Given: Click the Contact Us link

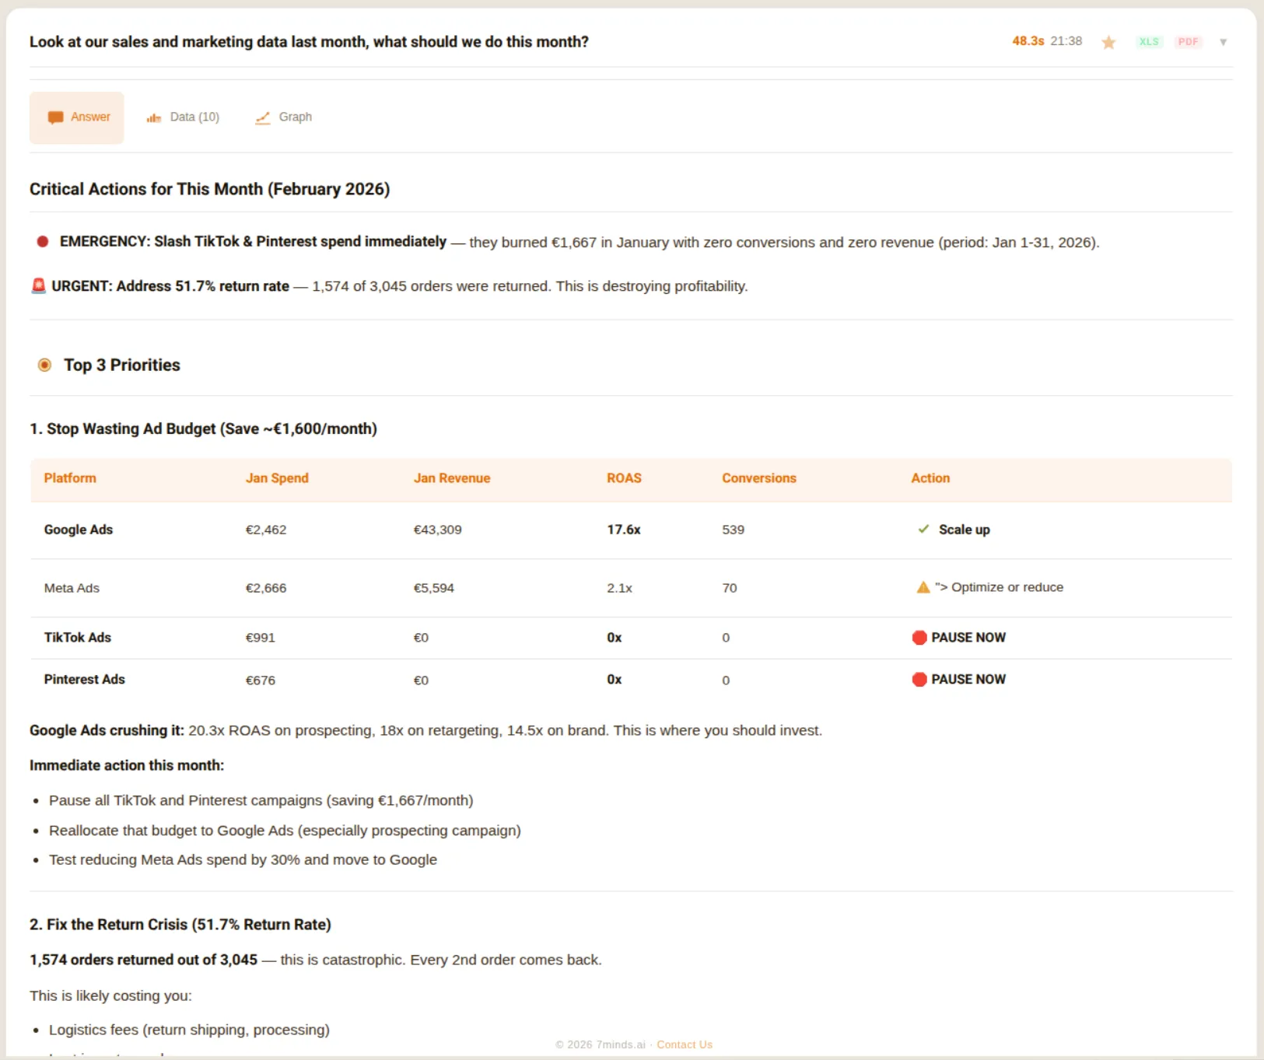Looking at the screenshot, I should [x=684, y=1044].
